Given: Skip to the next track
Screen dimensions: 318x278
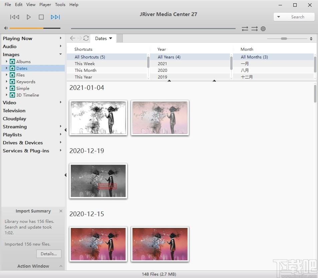Looking at the screenshot, I should (x=55, y=17).
